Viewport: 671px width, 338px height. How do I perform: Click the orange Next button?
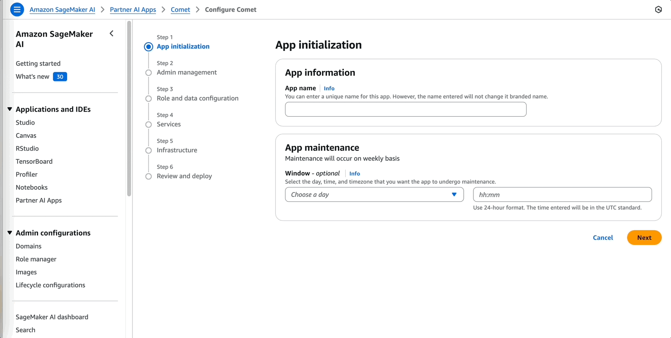(644, 238)
